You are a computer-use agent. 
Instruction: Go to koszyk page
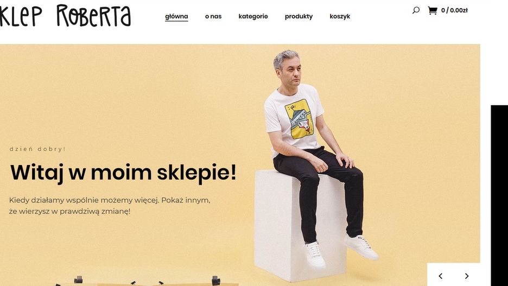(x=340, y=16)
